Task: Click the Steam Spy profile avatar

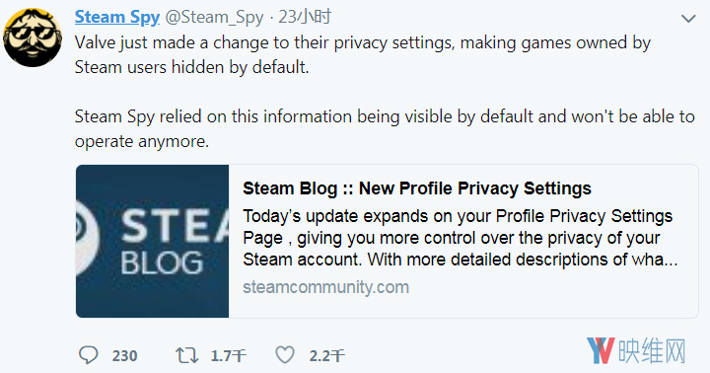Action: 33,37
